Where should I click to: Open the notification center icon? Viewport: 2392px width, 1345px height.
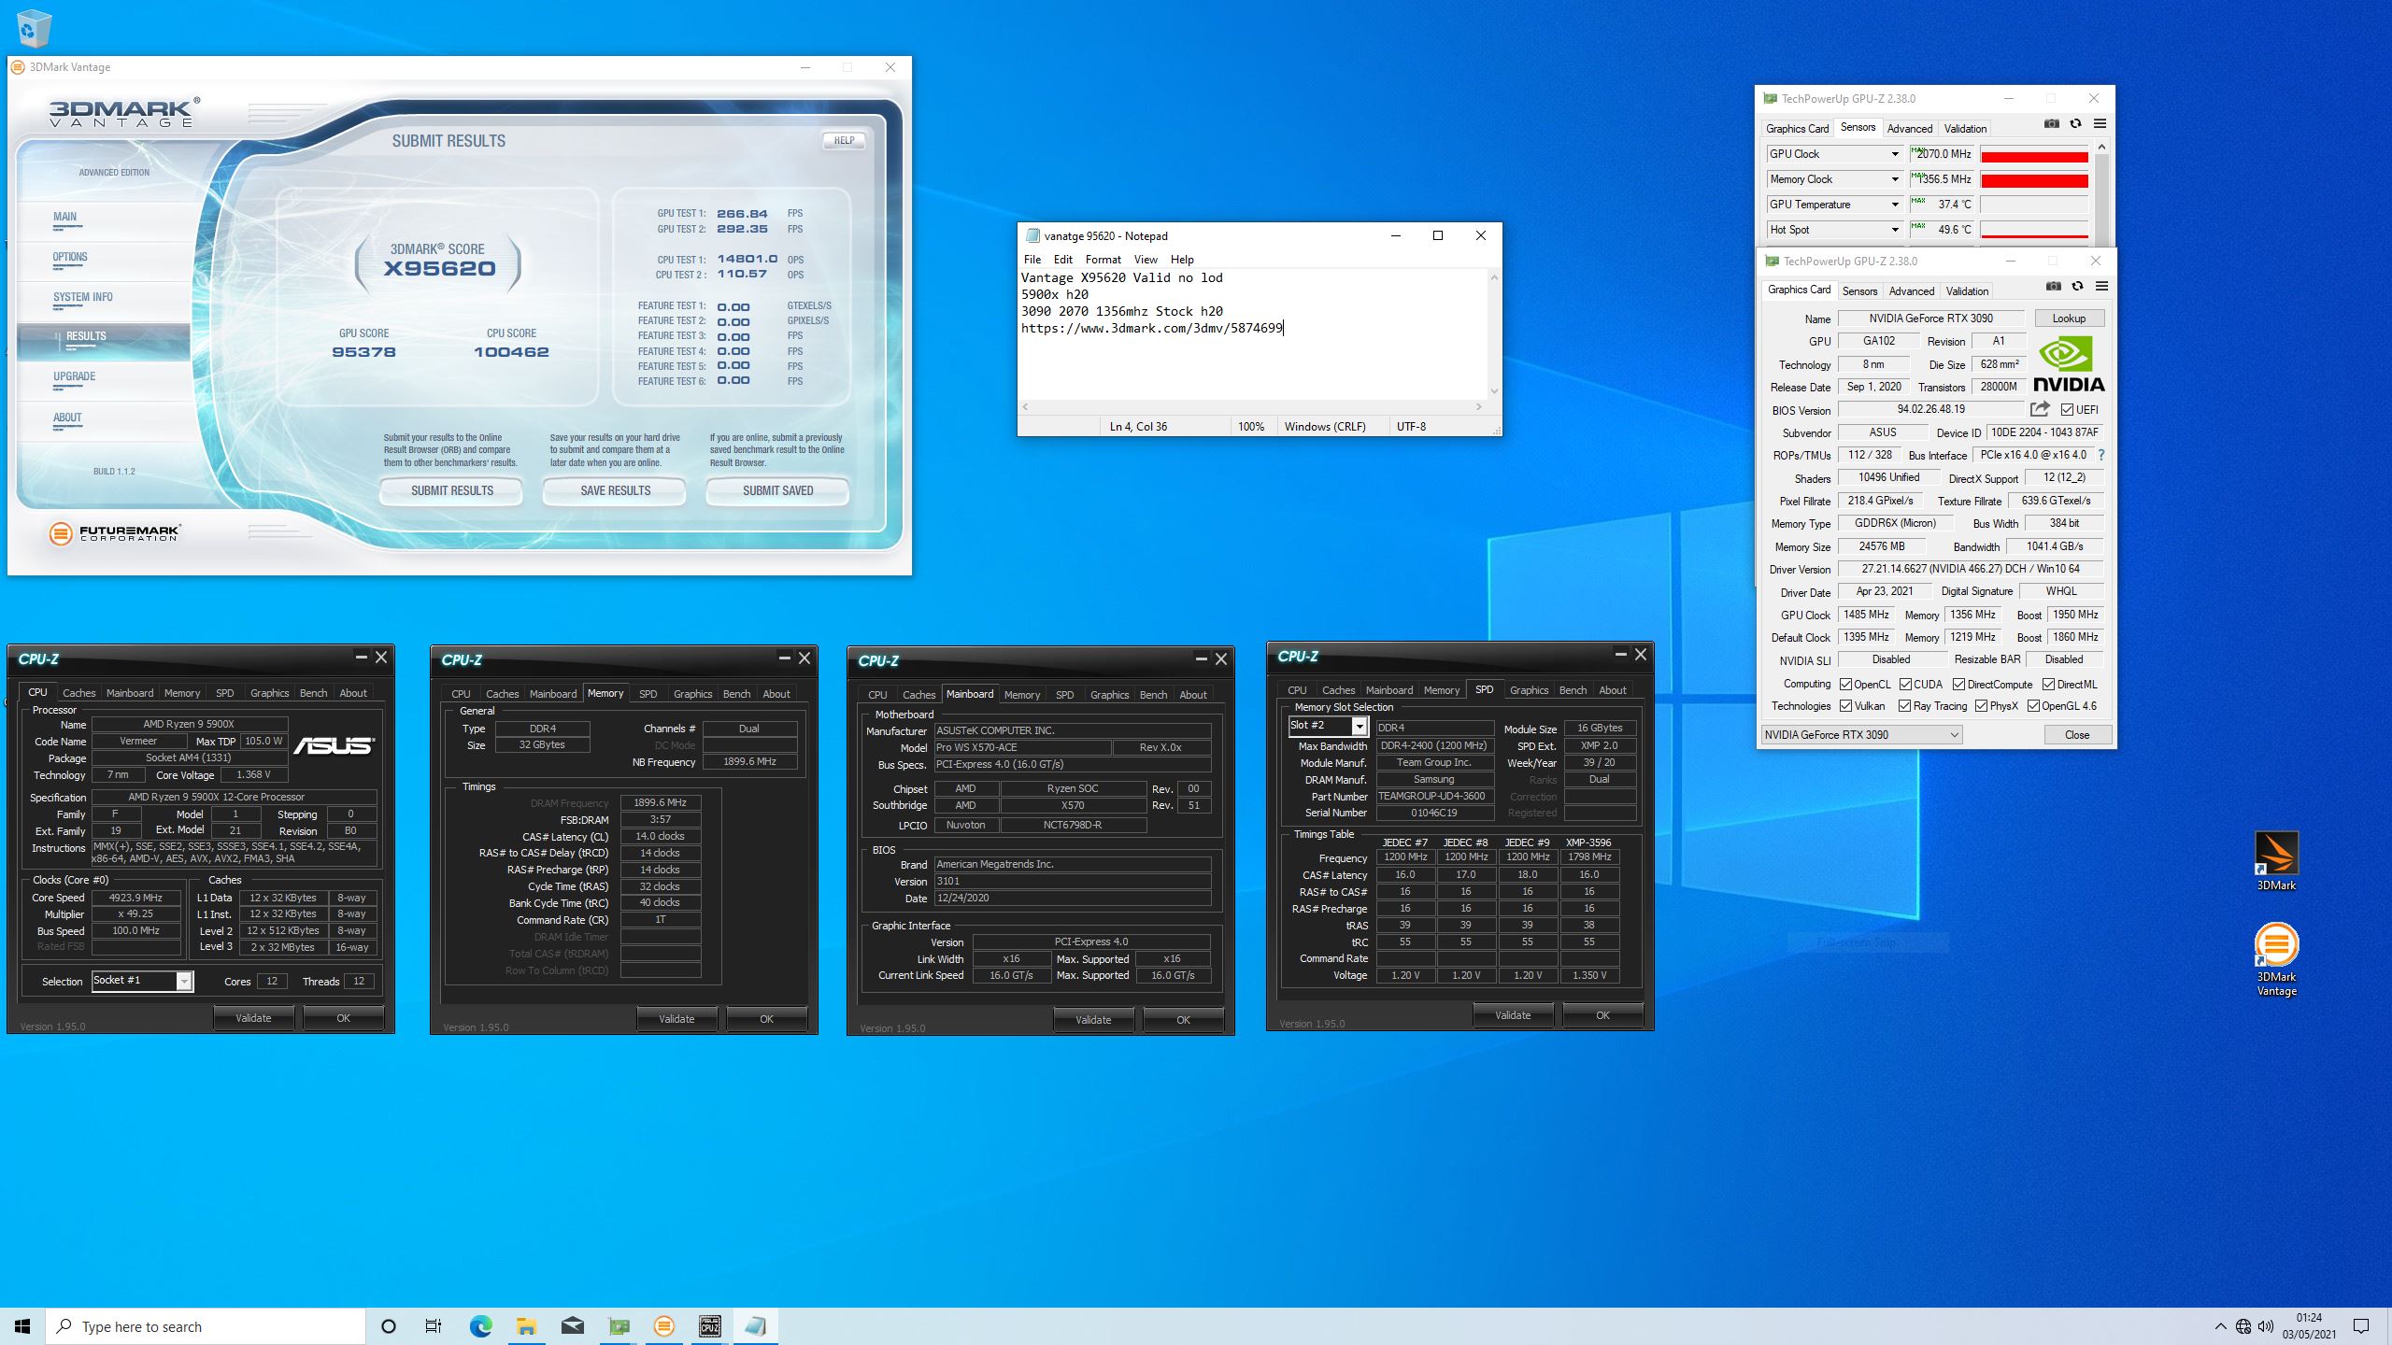(2361, 1326)
